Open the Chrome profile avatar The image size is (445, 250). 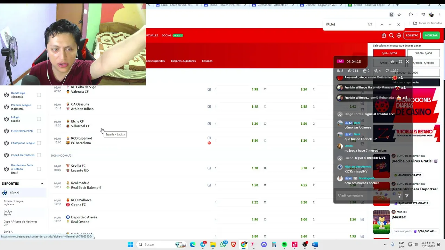pos(431,15)
